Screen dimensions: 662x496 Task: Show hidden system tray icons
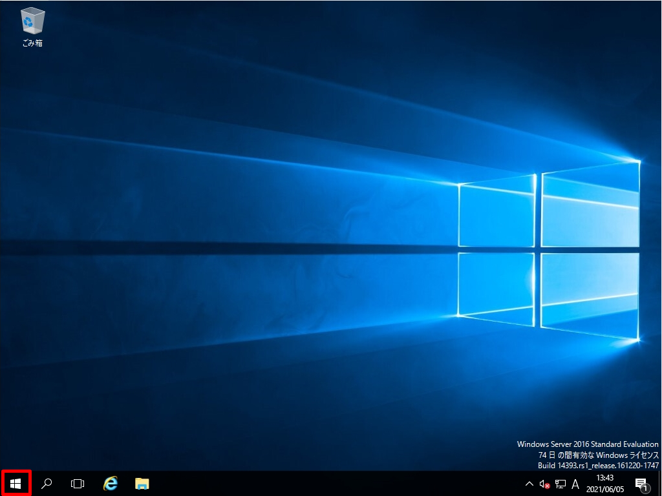click(x=529, y=484)
